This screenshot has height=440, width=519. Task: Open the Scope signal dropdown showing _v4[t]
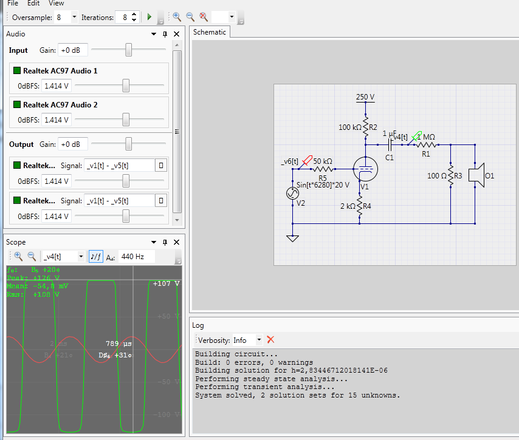point(81,257)
